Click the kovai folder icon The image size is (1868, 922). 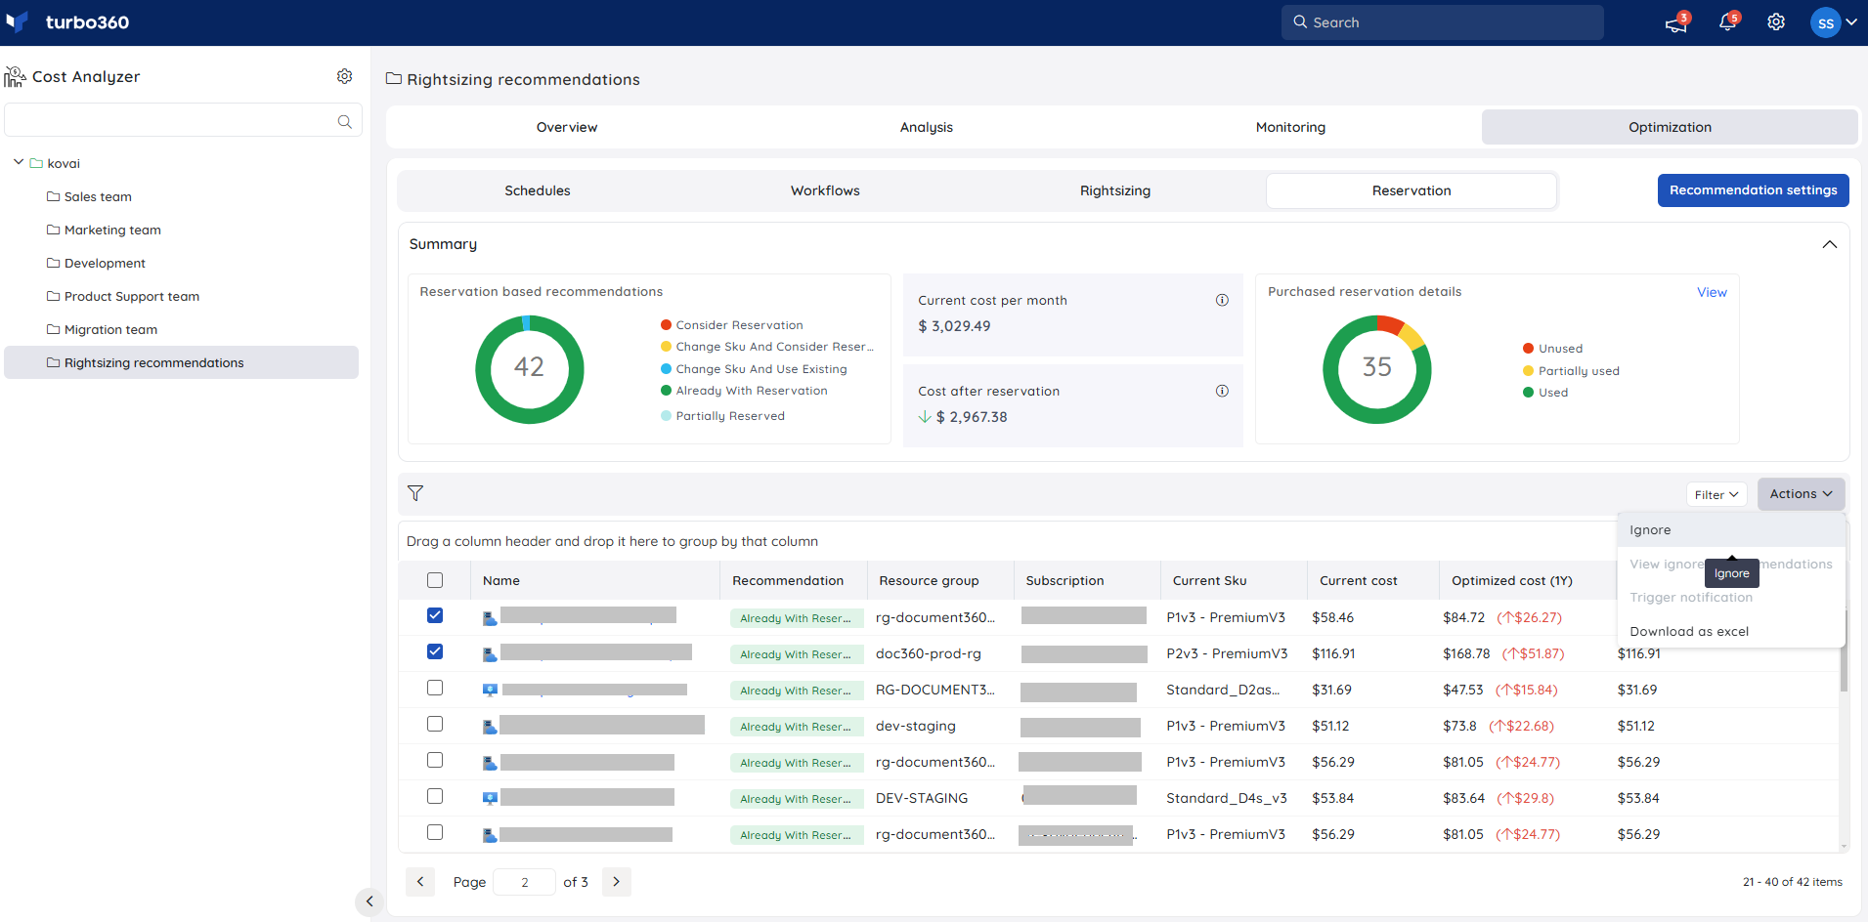click(x=36, y=163)
